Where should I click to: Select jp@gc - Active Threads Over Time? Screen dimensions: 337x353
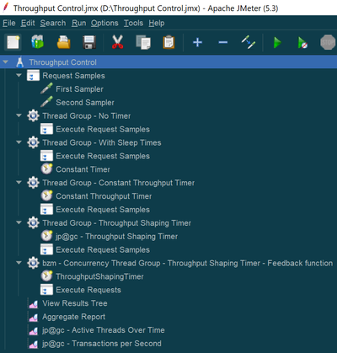pyautogui.click(x=104, y=330)
